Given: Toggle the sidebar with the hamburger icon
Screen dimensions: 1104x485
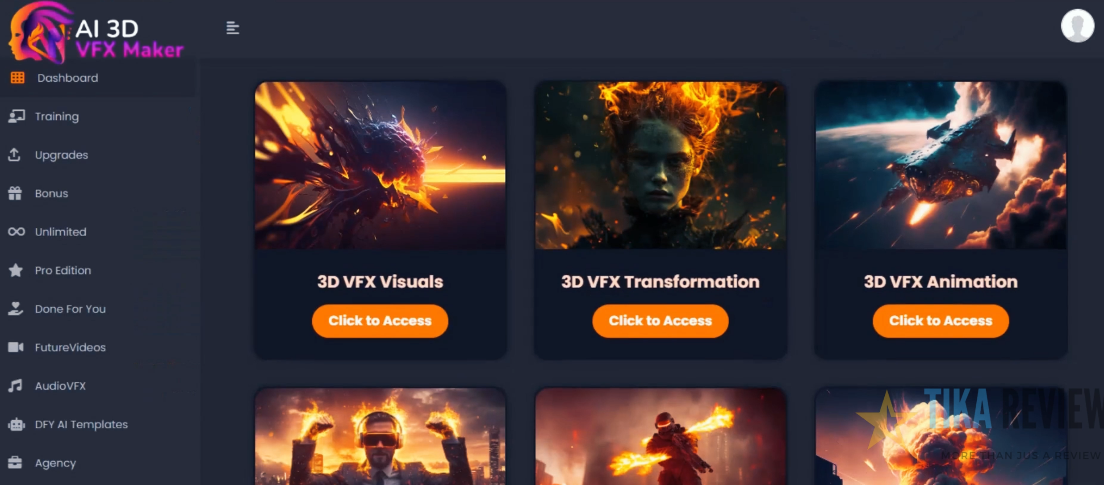Looking at the screenshot, I should pos(233,28).
